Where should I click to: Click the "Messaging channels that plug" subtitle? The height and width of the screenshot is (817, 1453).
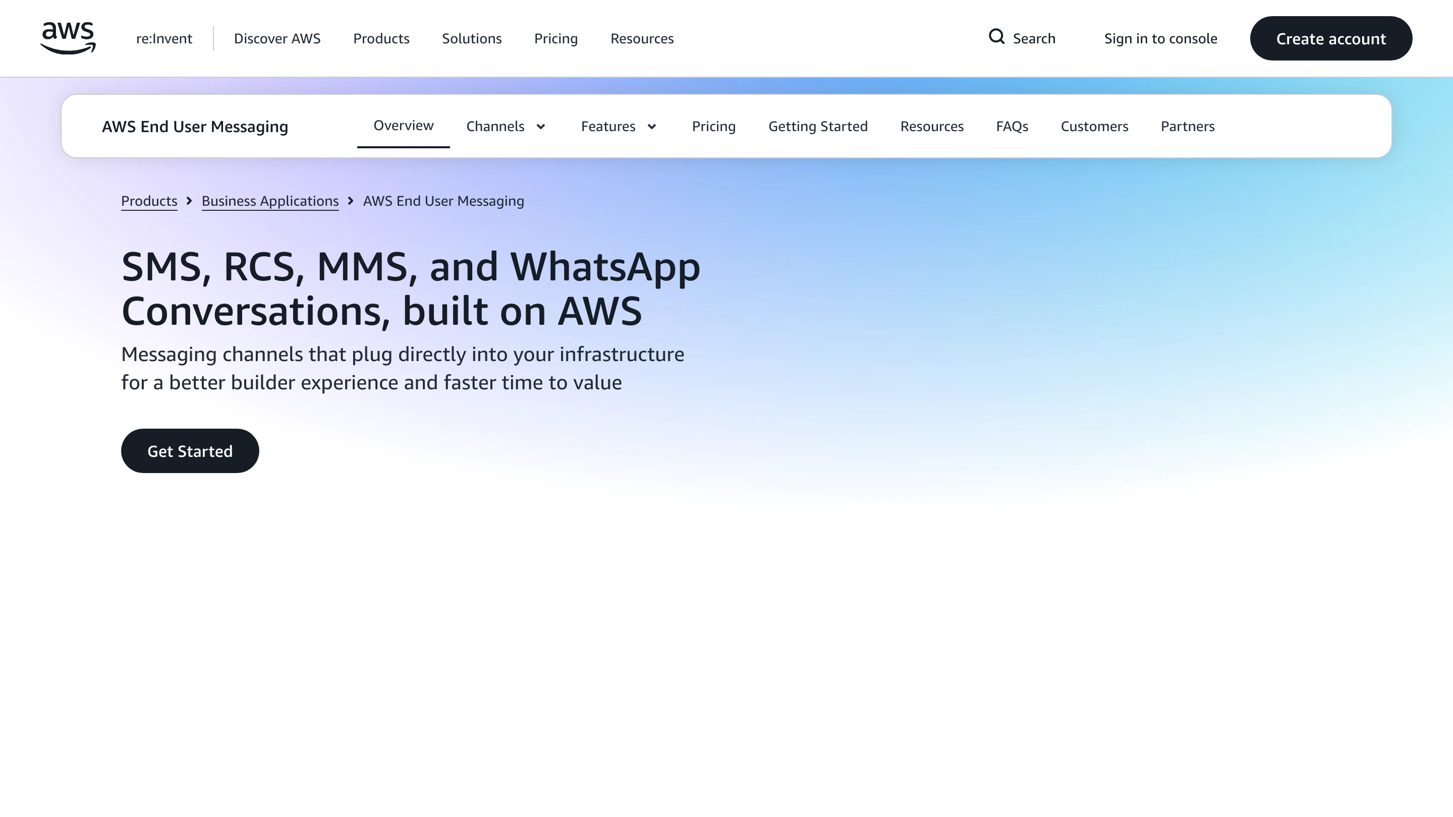click(x=403, y=368)
